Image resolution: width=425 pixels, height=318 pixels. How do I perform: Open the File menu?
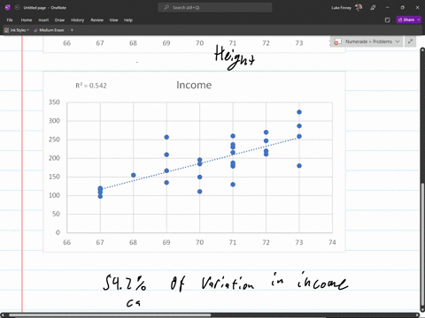click(10, 20)
